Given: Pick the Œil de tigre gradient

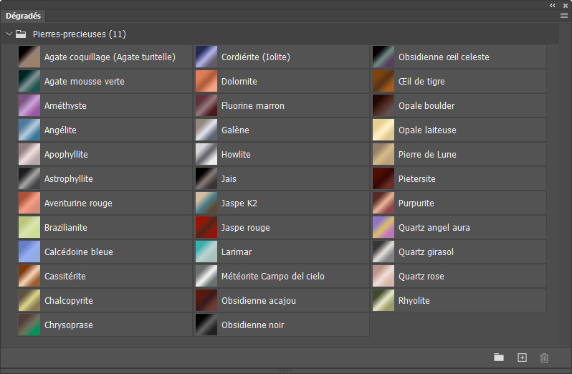Looking at the screenshot, I should [x=383, y=82].
